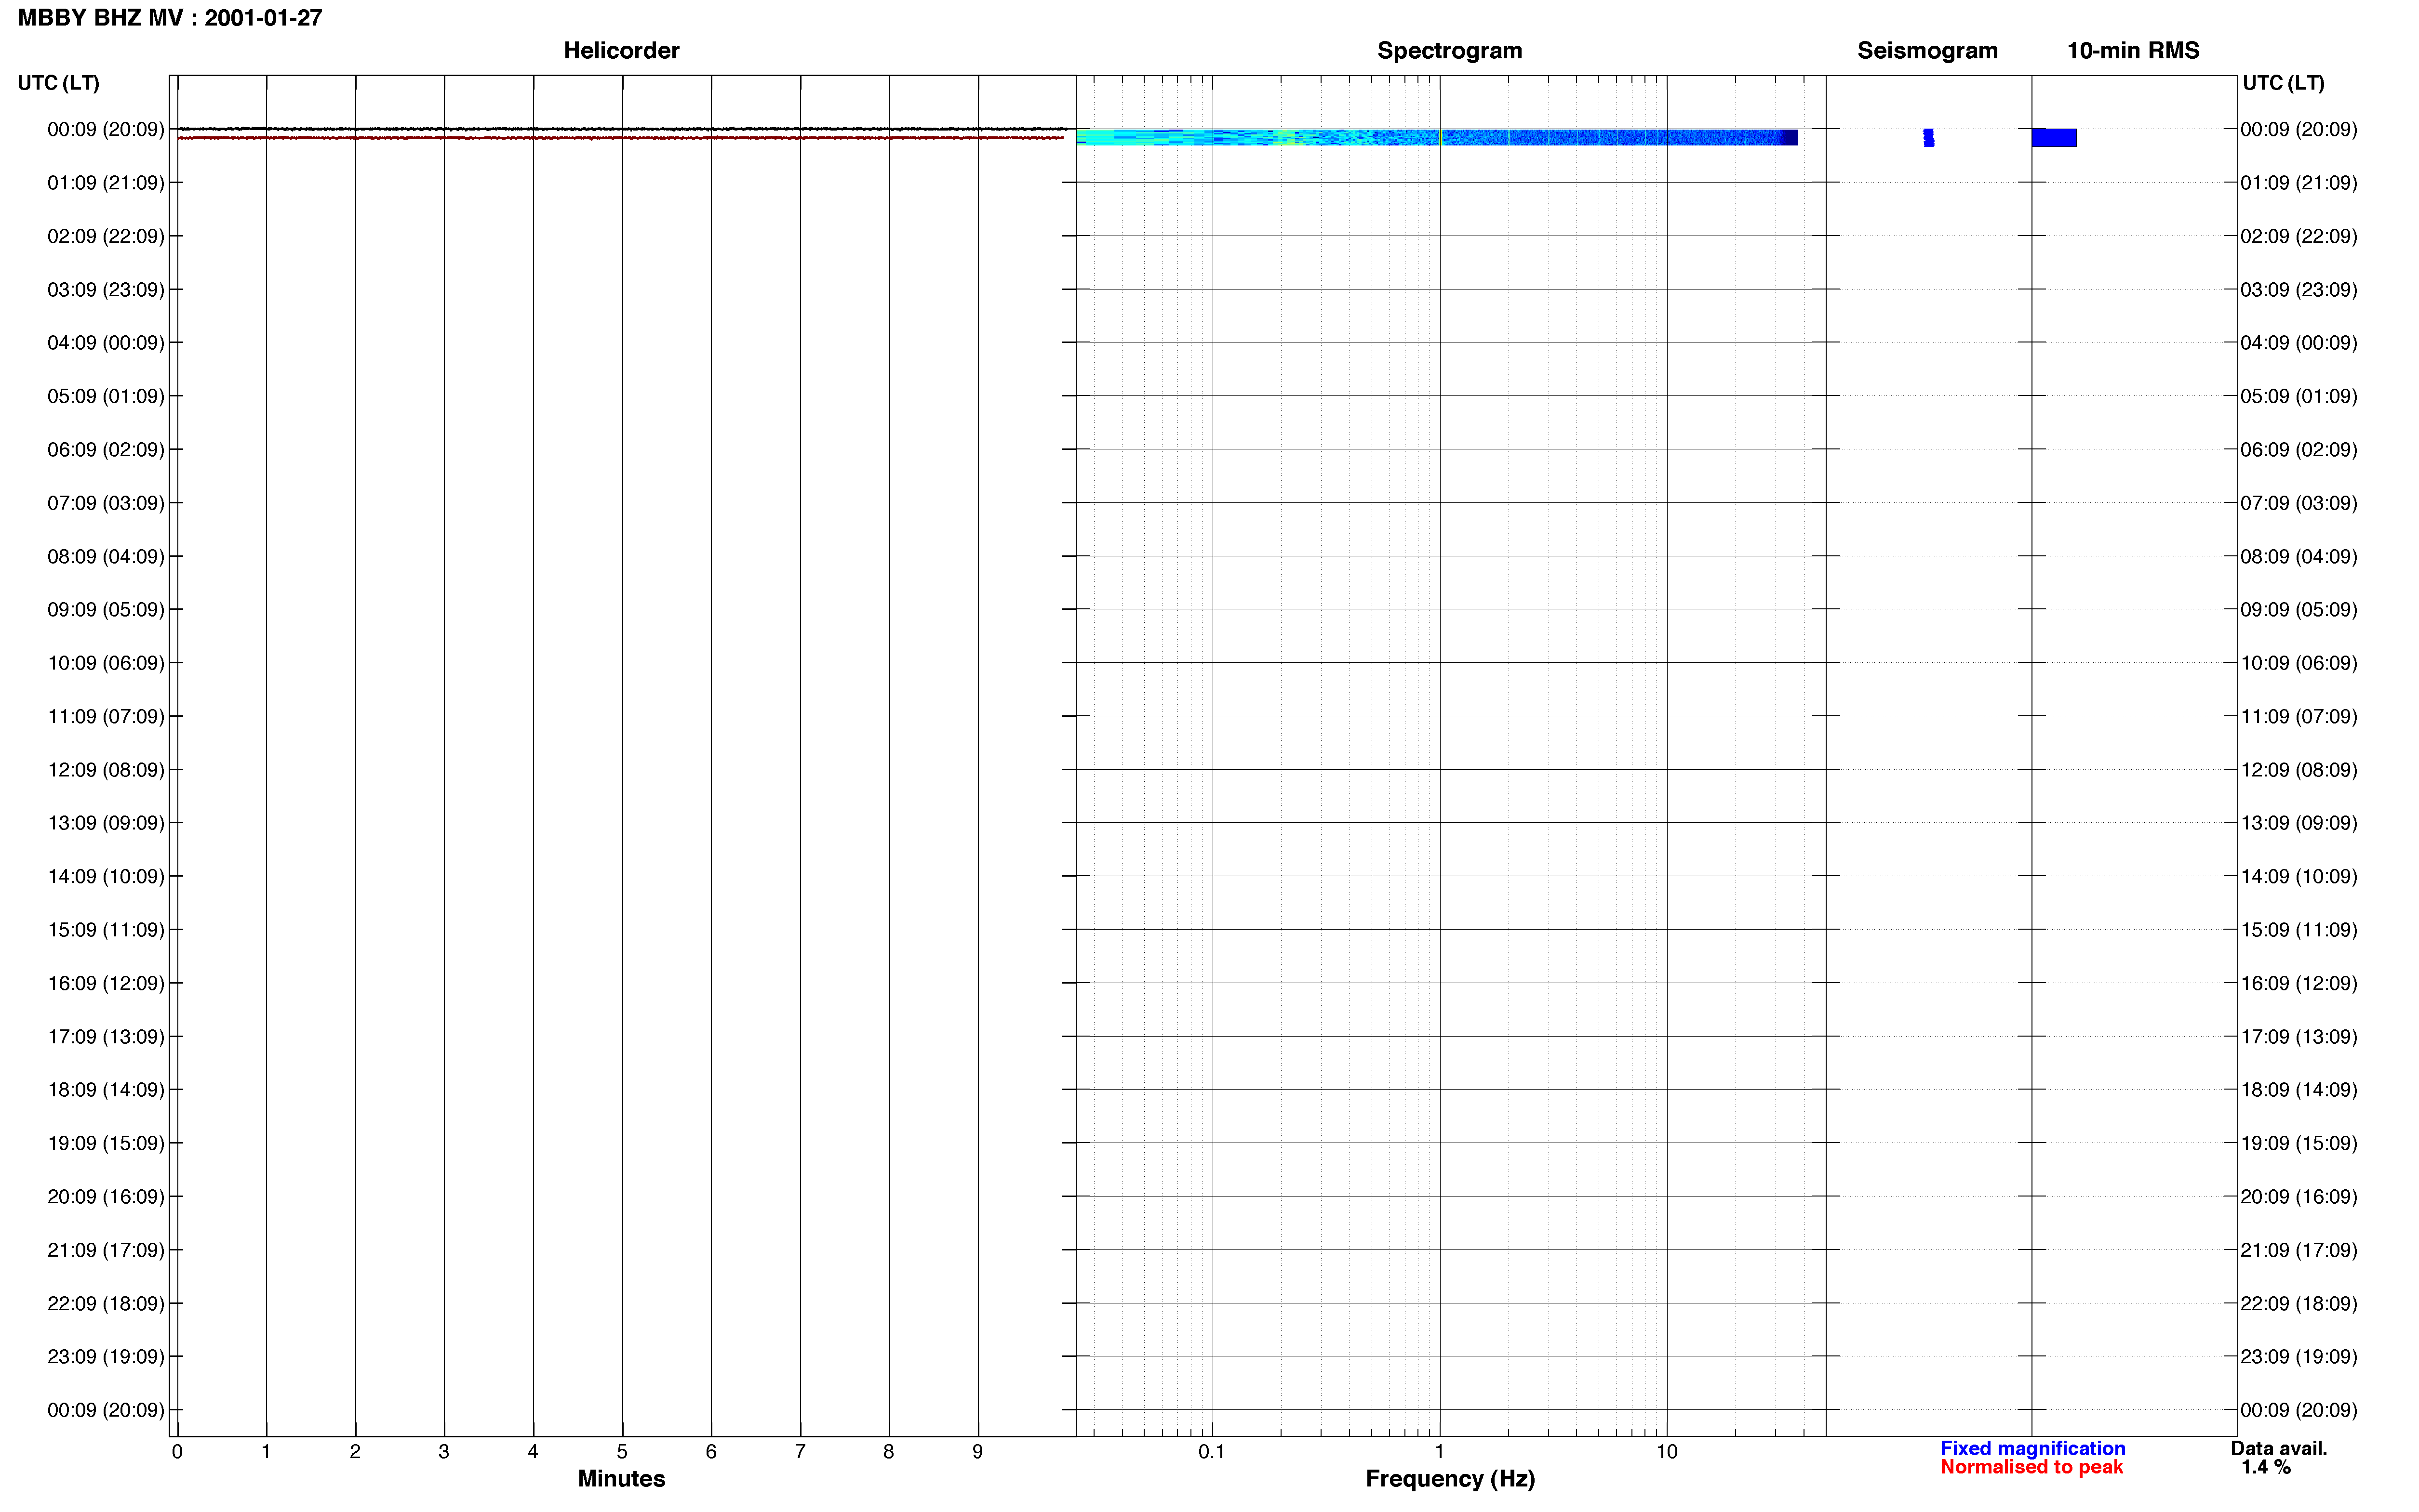This screenshot has width=2419, height=1512.
Task: Click the UTC (LT) label above the left axis
Action: [x=59, y=83]
